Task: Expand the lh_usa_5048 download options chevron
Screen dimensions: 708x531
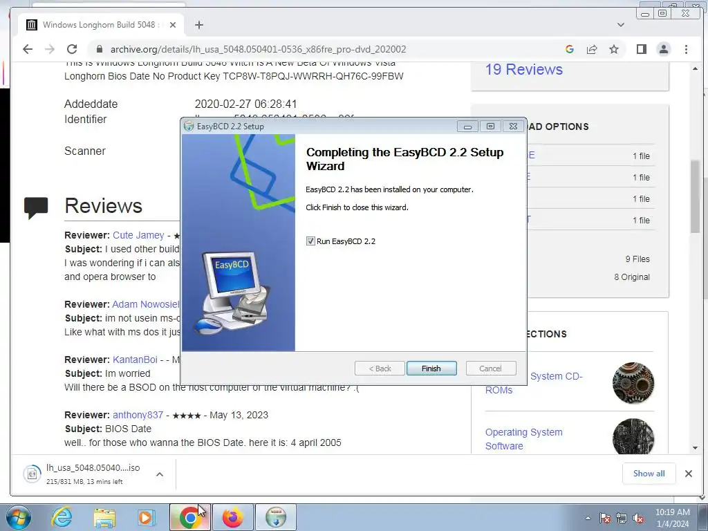Action: pyautogui.click(x=160, y=474)
